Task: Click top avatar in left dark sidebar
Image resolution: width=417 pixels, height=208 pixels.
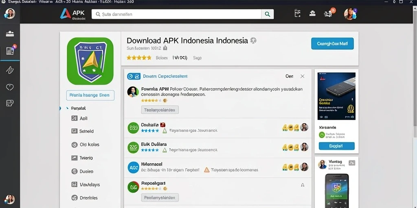Action: (10, 13)
